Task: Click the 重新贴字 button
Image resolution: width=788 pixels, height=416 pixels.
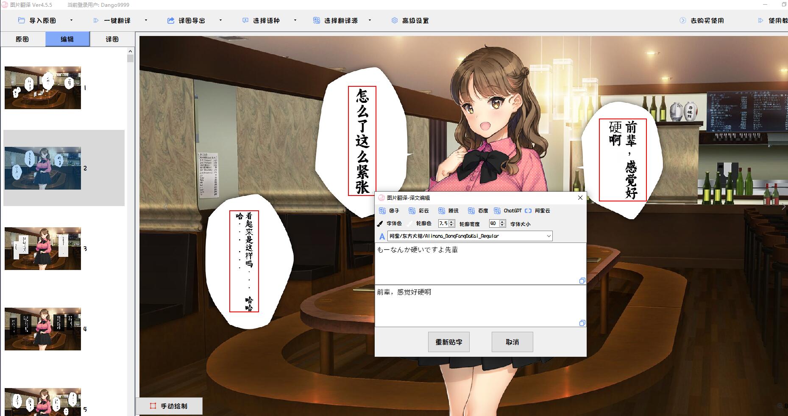Action: point(449,342)
